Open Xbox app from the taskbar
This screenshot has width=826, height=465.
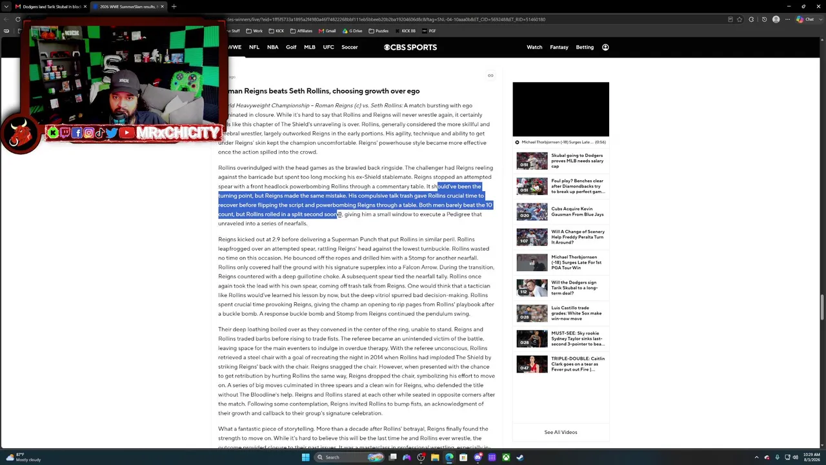pyautogui.click(x=506, y=457)
